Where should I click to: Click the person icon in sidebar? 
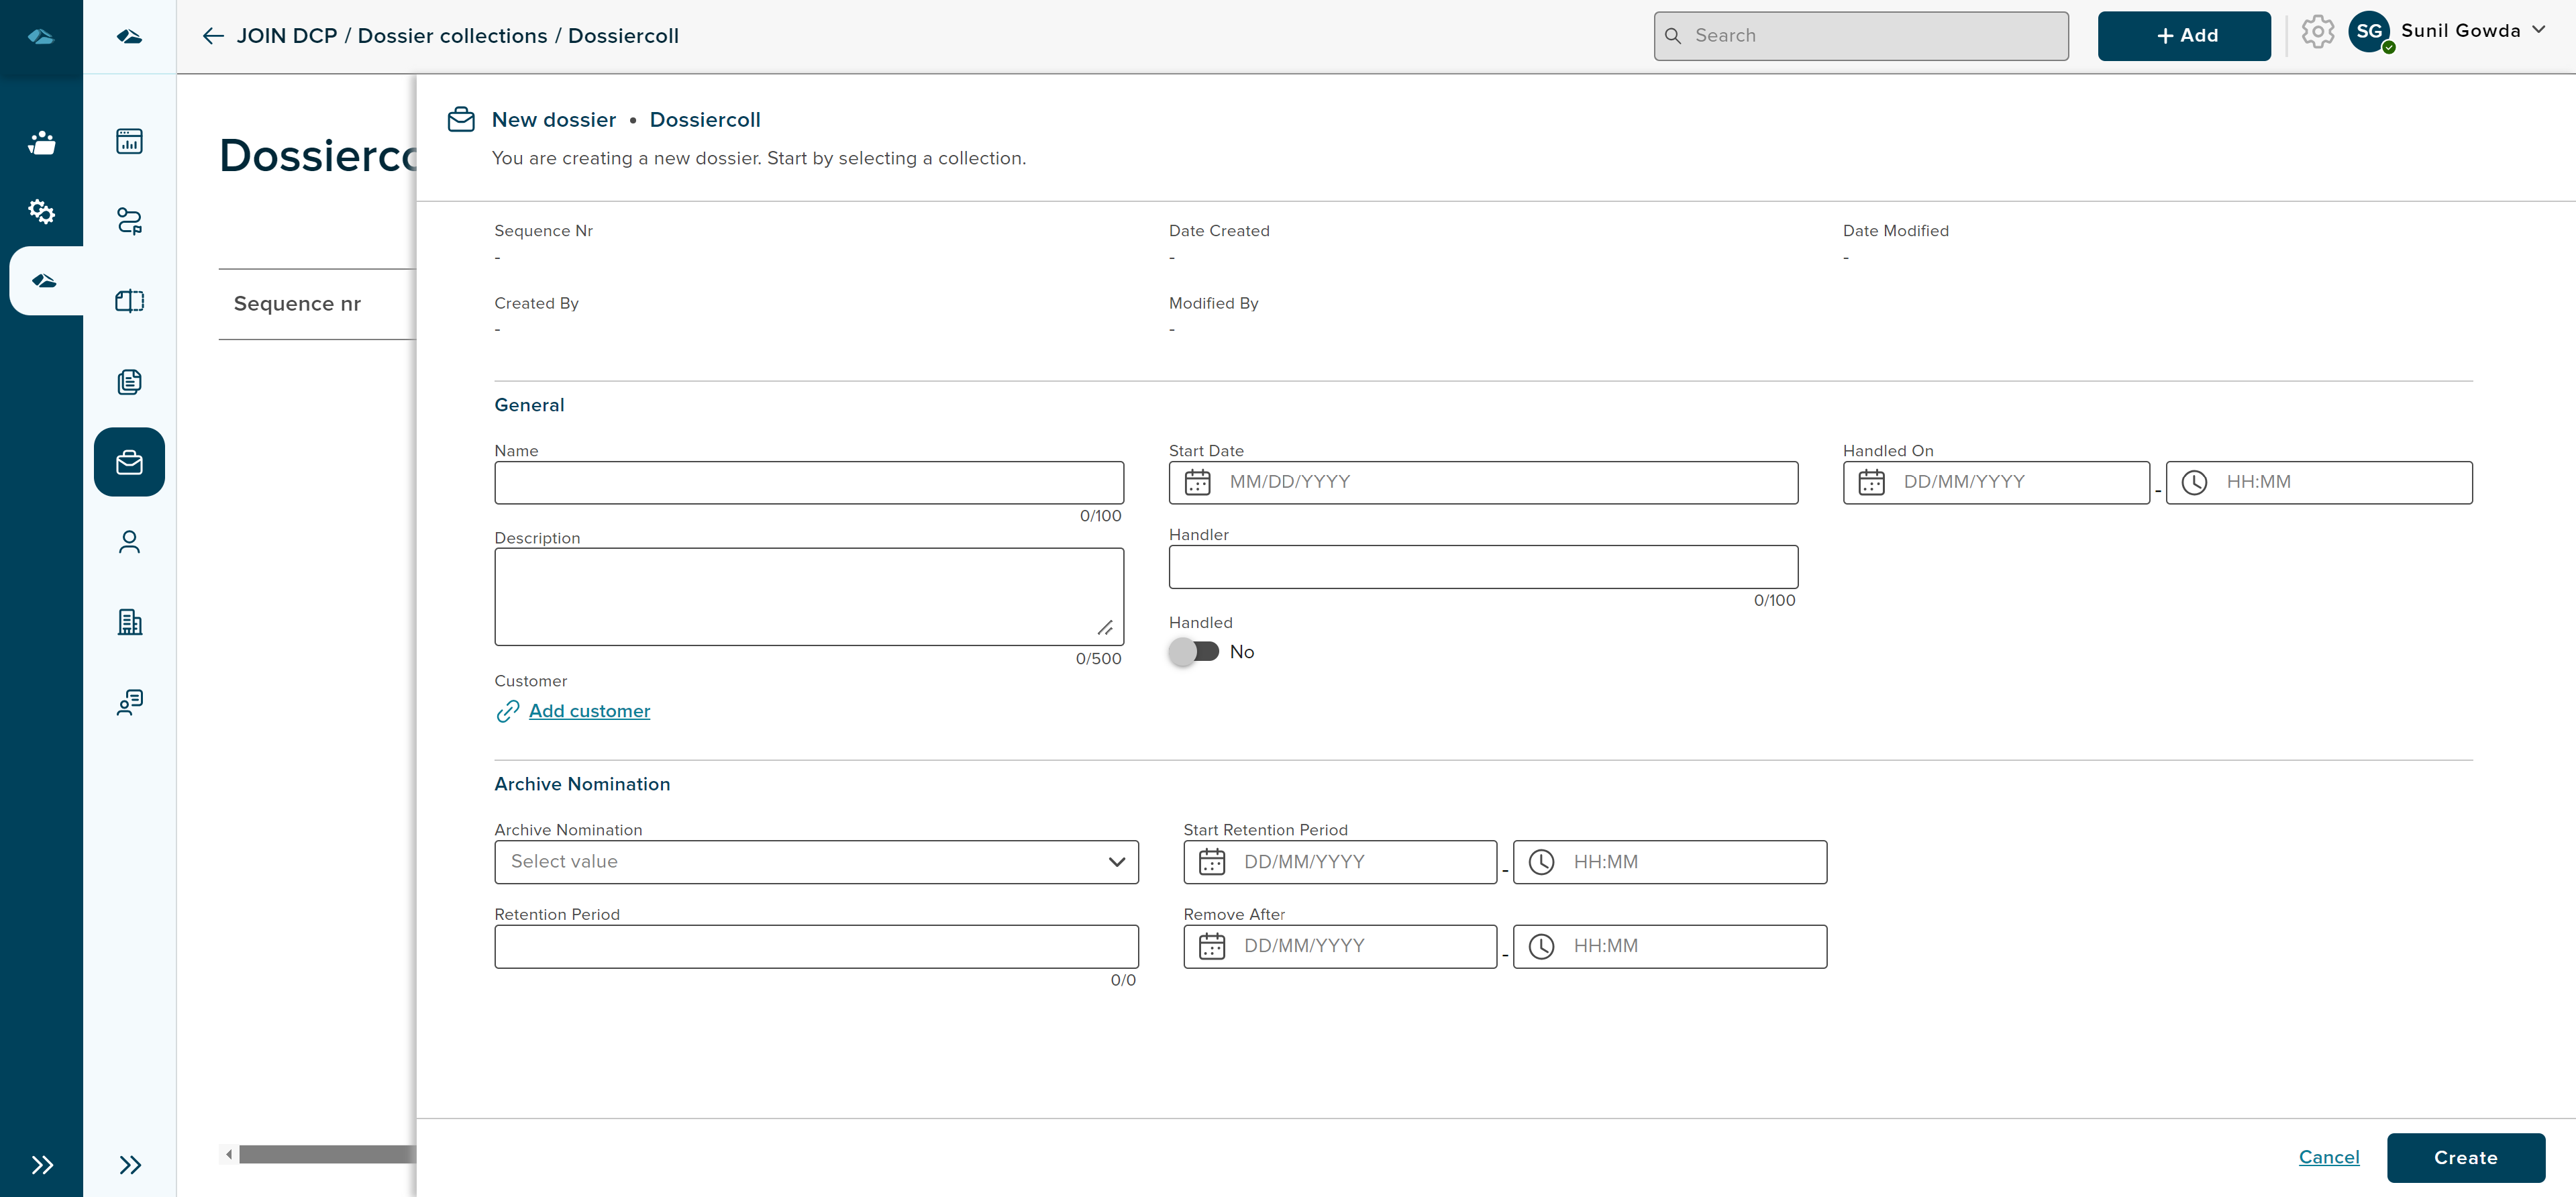point(129,542)
